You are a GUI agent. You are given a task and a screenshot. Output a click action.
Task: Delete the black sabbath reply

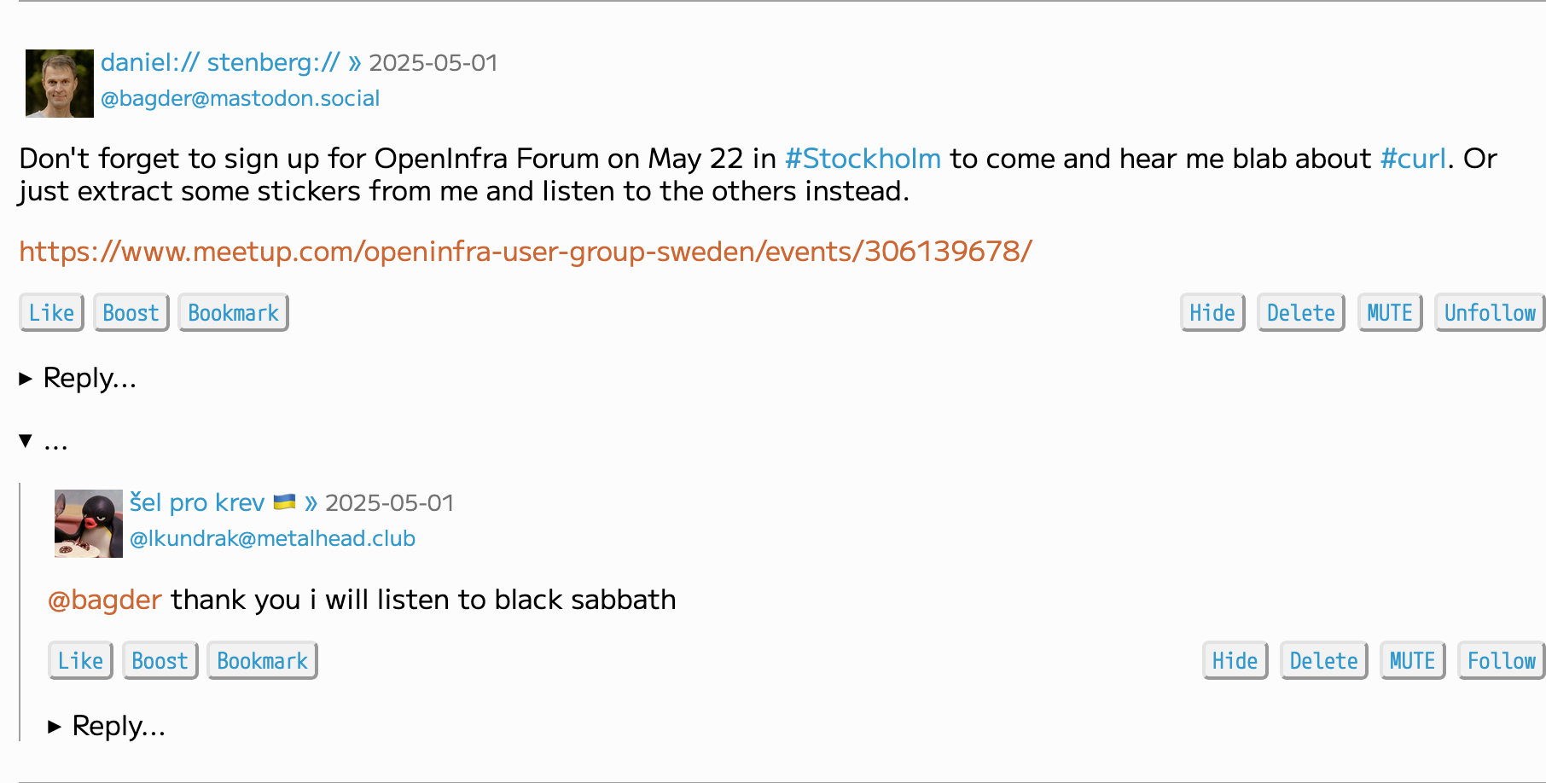[x=1323, y=661]
